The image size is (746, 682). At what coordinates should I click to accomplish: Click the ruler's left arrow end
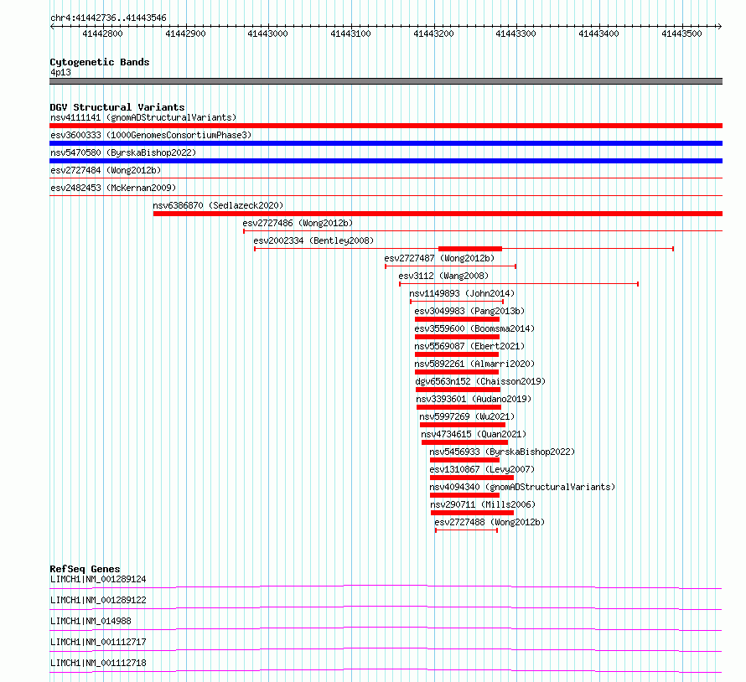click(52, 27)
